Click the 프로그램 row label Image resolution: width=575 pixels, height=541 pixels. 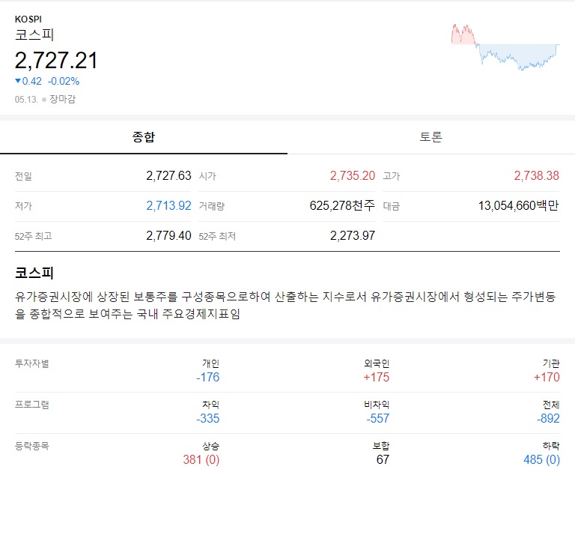(x=32, y=405)
